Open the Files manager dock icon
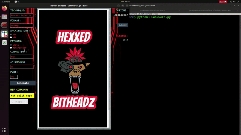Viewport: 241px width, 135px height. (4, 17)
